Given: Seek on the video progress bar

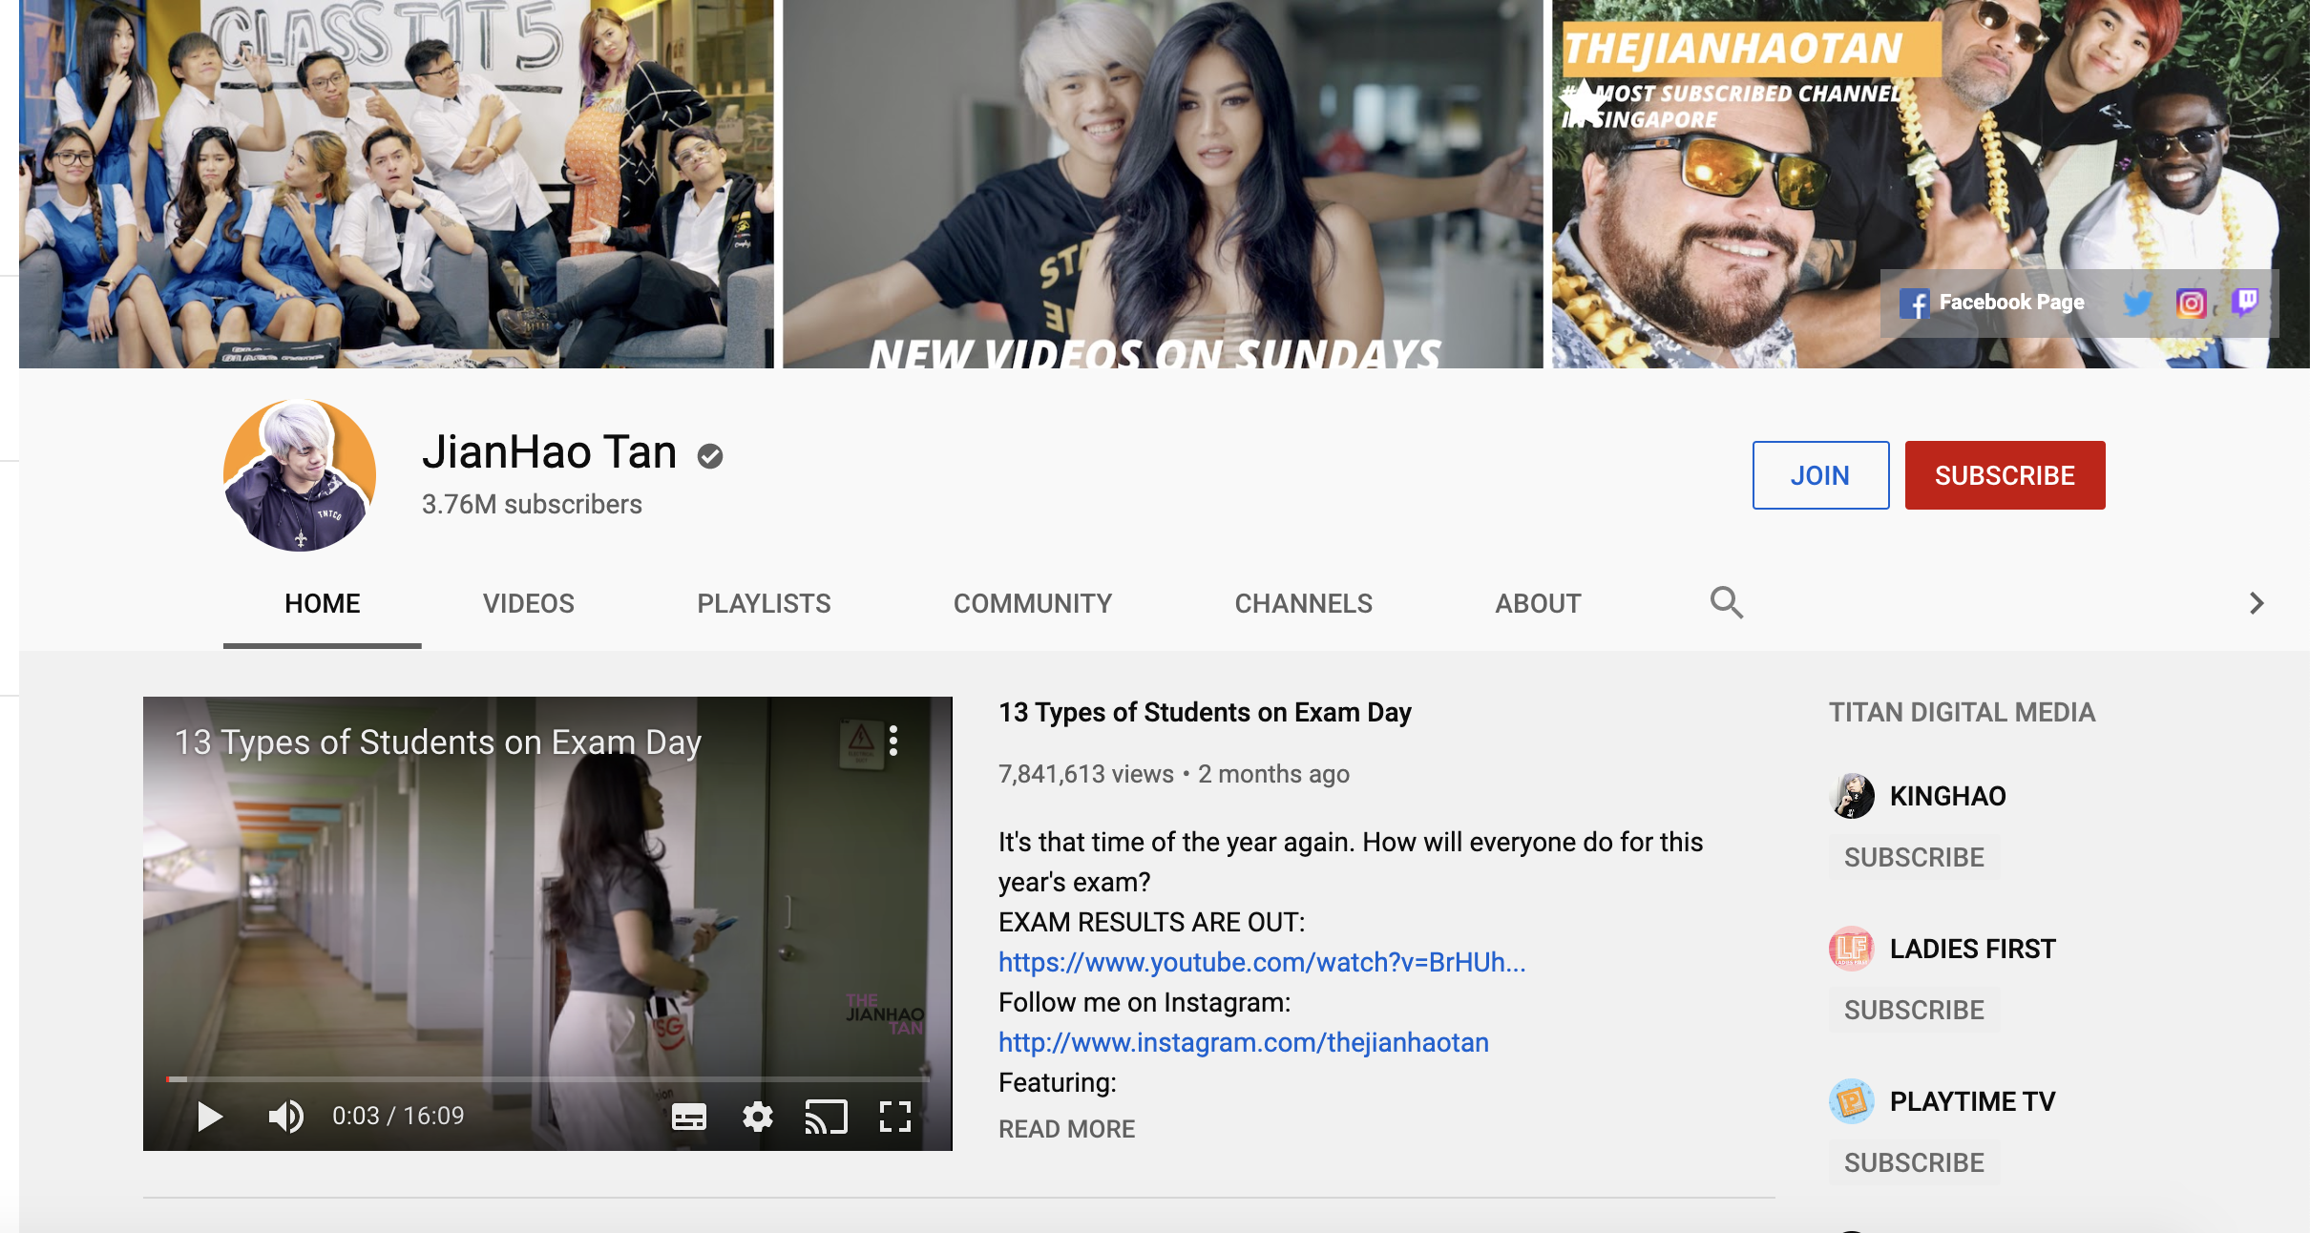Looking at the screenshot, I should pyautogui.click(x=548, y=1079).
